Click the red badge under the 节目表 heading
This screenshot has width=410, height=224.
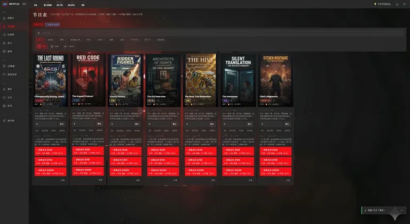tap(38, 24)
